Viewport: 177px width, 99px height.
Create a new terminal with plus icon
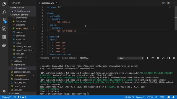[147, 58]
